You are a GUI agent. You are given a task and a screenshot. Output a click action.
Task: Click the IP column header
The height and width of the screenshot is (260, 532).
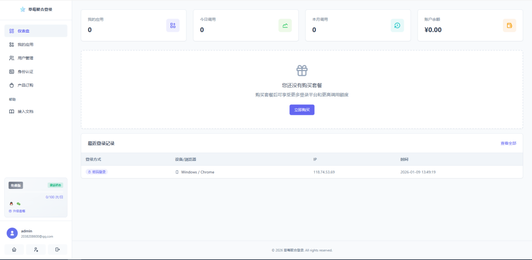315,159
